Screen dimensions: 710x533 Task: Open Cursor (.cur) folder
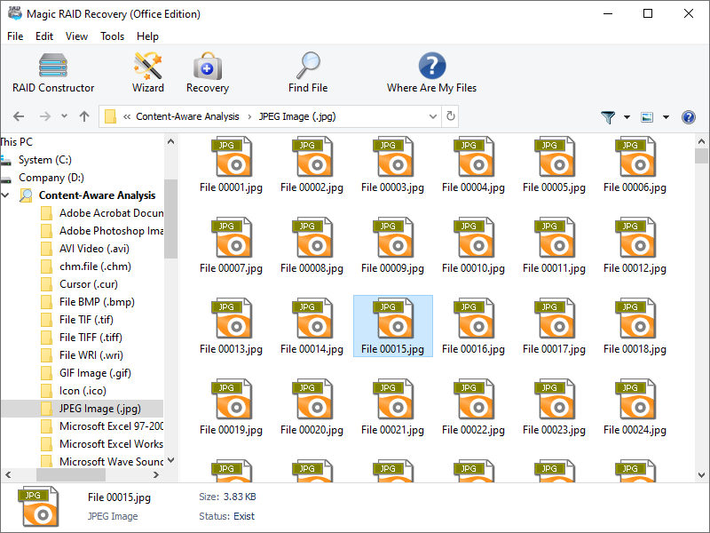(79, 284)
